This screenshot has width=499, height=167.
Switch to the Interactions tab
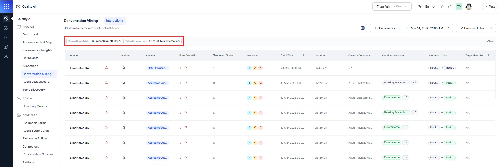tap(115, 21)
